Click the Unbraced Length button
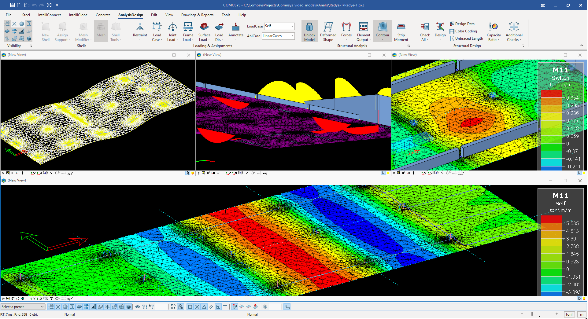Viewport: 588px width, 319px height. (466, 38)
